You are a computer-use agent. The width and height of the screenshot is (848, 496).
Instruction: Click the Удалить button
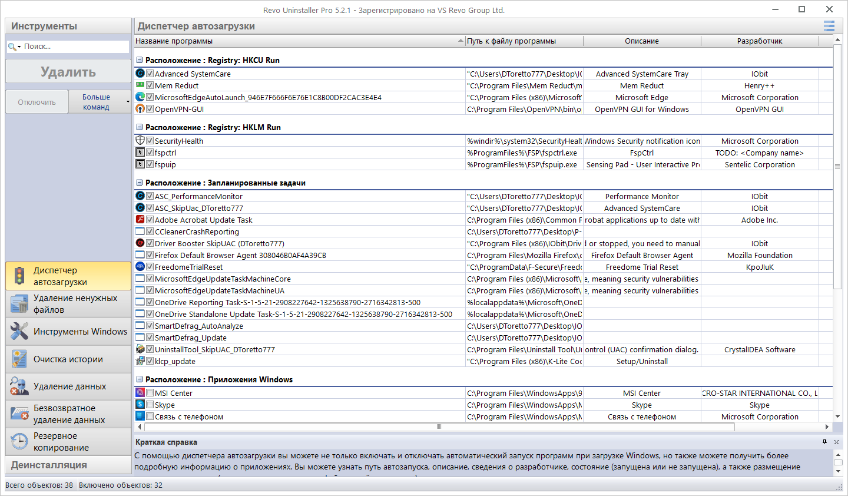pos(68,72)
